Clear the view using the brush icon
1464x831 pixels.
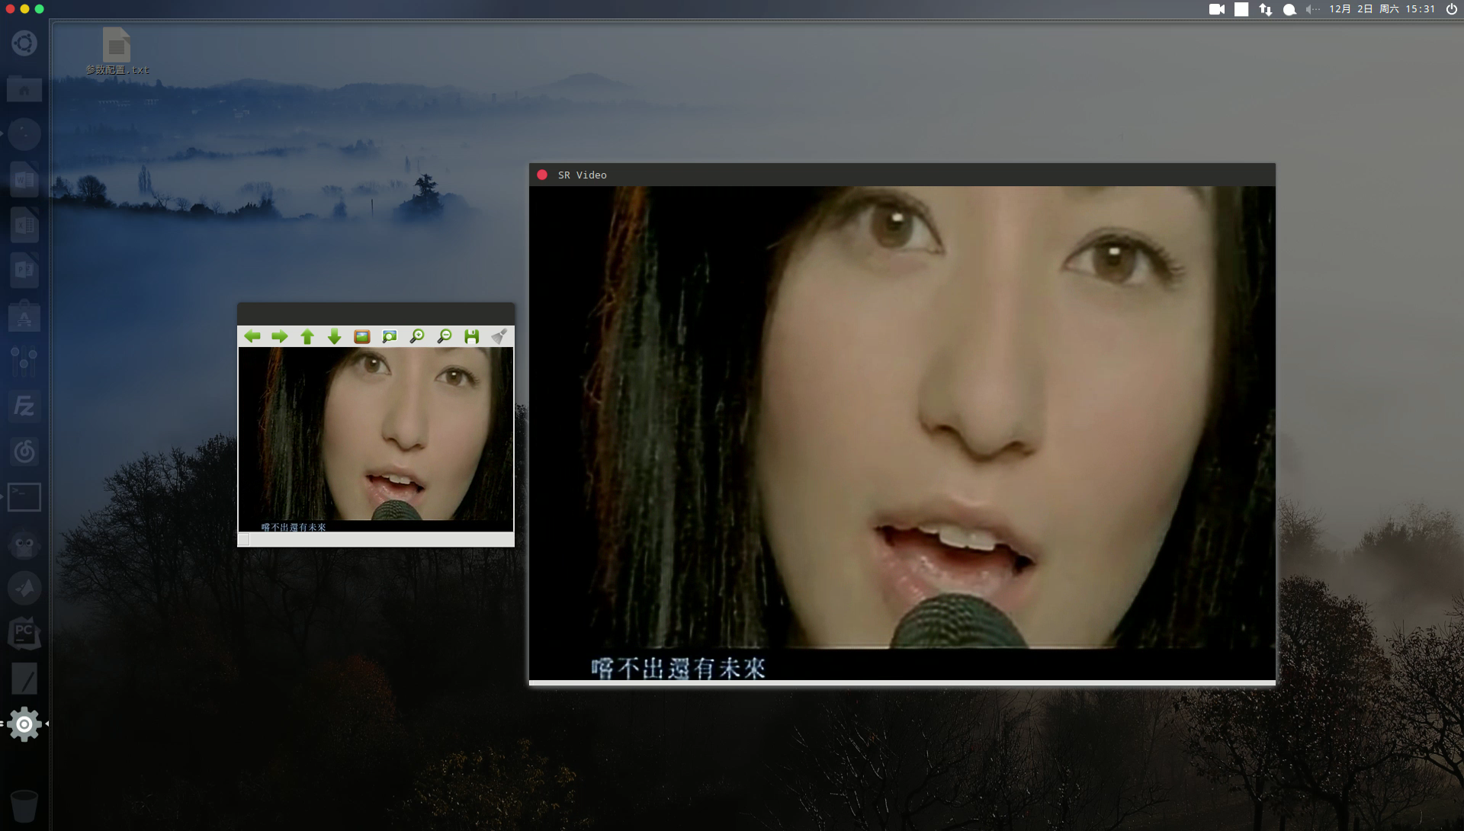point(499,335)
